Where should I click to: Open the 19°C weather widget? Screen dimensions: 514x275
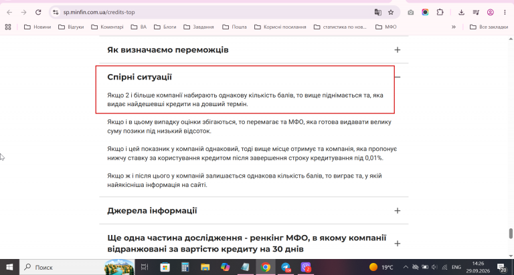(x=381, y=267)
